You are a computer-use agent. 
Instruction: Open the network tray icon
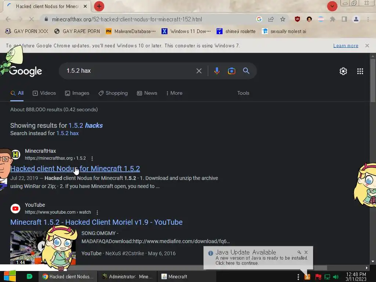coord(327,277)
